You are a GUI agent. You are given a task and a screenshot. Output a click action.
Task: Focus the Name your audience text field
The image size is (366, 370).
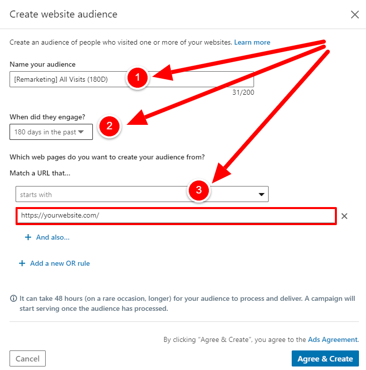[132, 79]
